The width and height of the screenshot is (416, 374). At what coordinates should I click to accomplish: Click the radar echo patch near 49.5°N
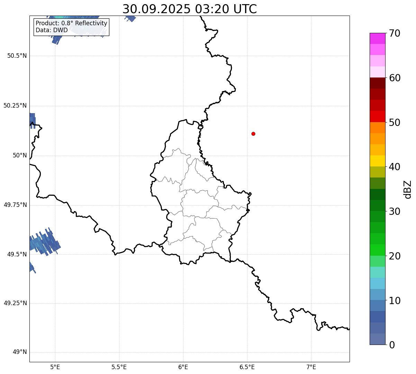(x=44, y=241)
